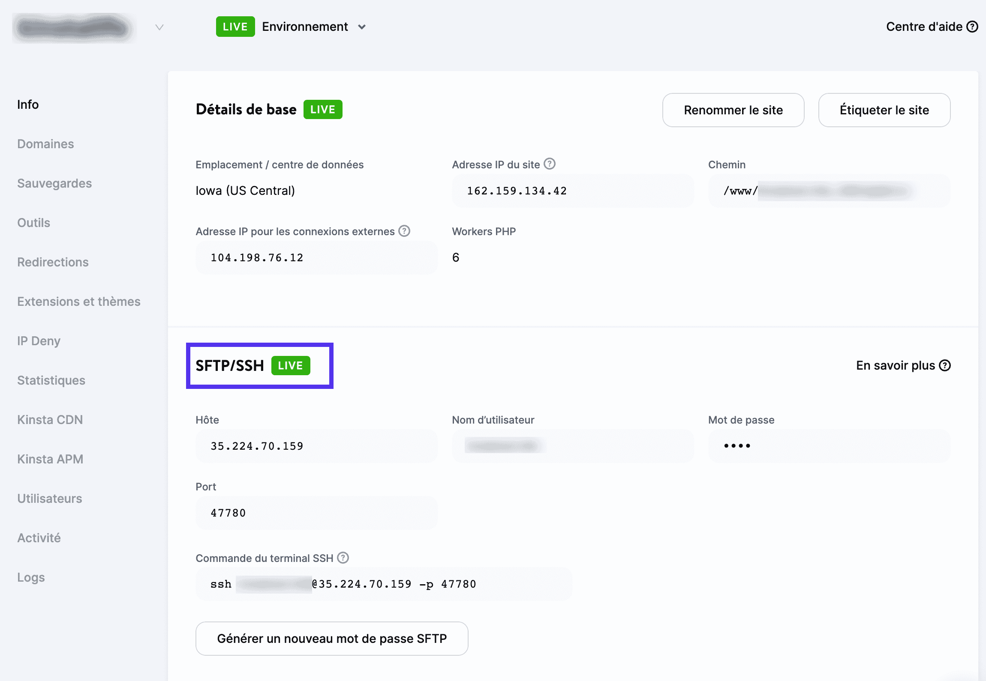
Task: Open the help tooltip for Adresse IP du site
Action: (549, 164)
